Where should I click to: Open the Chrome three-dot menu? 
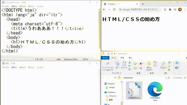pyautogui.click(x=185, y=10)
